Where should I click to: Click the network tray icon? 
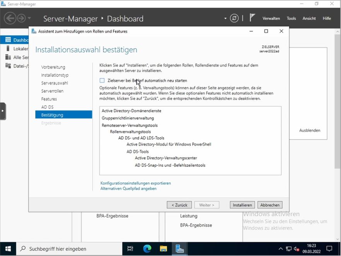(x=288, y=249)
